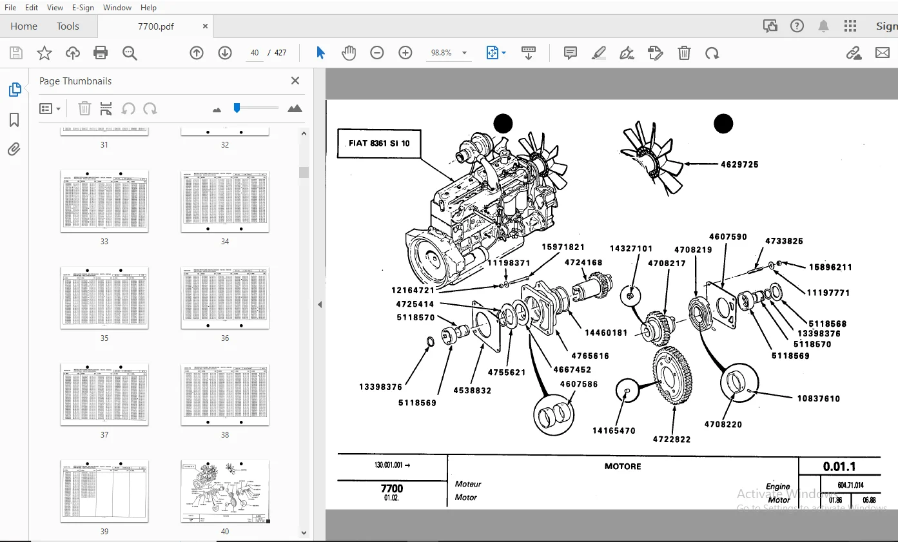Click part number 4629725 in the diagram
The image size is (898, 542).
pos(739,165)
